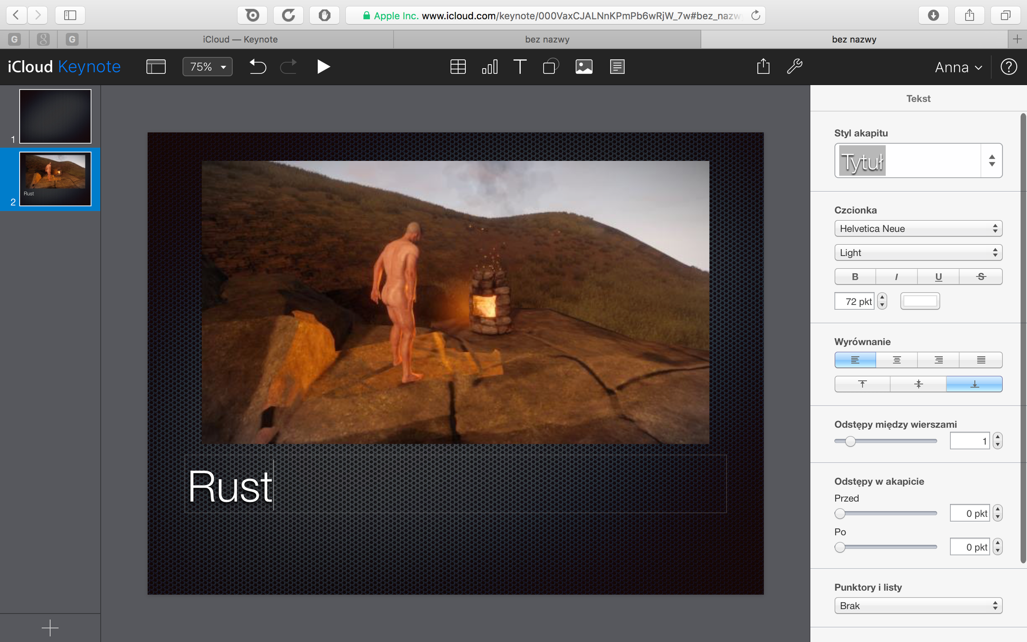Align text to the left

(855, 360)
